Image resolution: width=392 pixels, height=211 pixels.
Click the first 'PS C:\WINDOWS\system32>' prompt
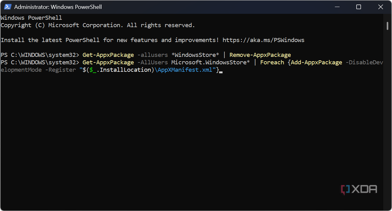tap(40, 55)
